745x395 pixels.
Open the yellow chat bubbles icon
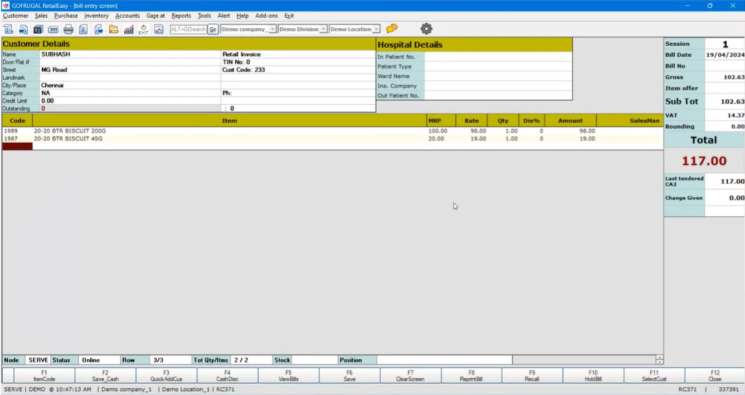point(392,28)
